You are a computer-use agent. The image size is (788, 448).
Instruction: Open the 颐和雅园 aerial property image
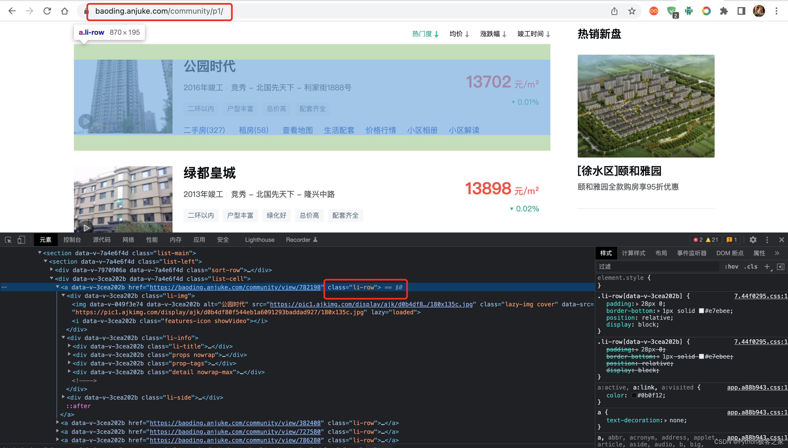click(646, 106)
